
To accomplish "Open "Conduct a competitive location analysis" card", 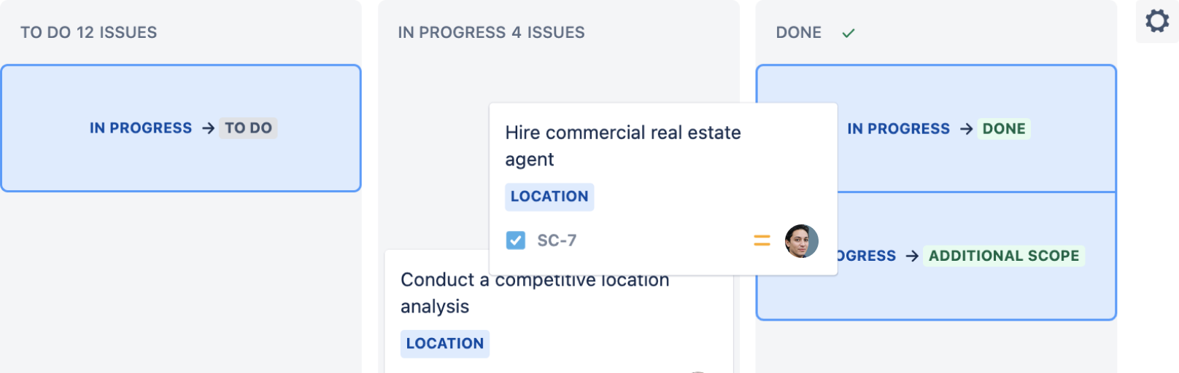I will pos(435,307).
